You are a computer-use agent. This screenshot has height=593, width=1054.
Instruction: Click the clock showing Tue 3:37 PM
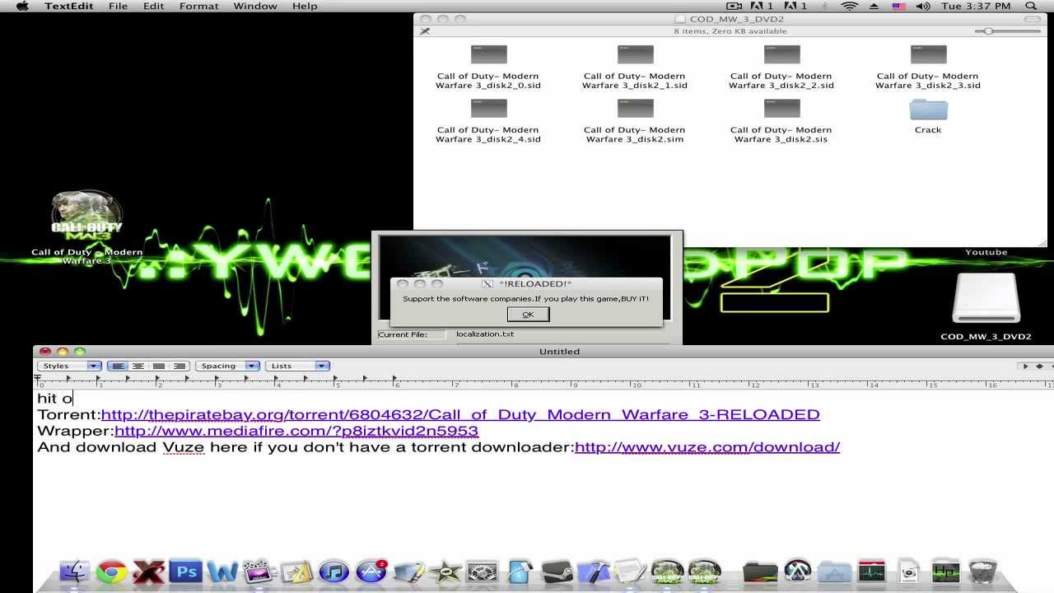click(976, 6)
